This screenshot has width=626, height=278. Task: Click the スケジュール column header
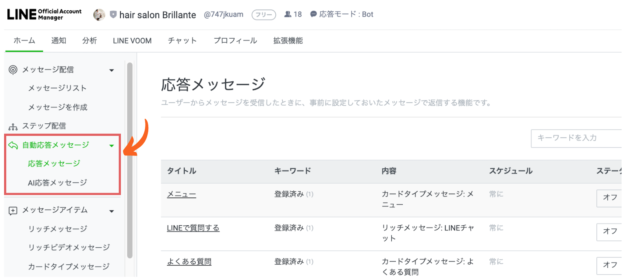pos(511,171)
